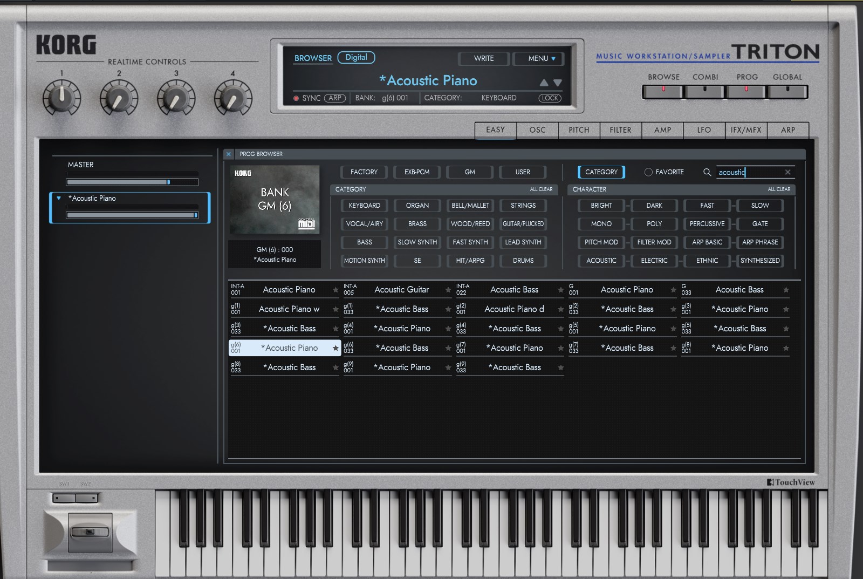This screenshot has height=579, width=863.
Task: Click realtime control knob 4
Action: [x=233, y=98]
